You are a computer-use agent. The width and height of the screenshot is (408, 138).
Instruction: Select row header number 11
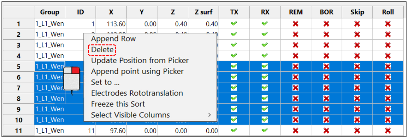(19, 130)
